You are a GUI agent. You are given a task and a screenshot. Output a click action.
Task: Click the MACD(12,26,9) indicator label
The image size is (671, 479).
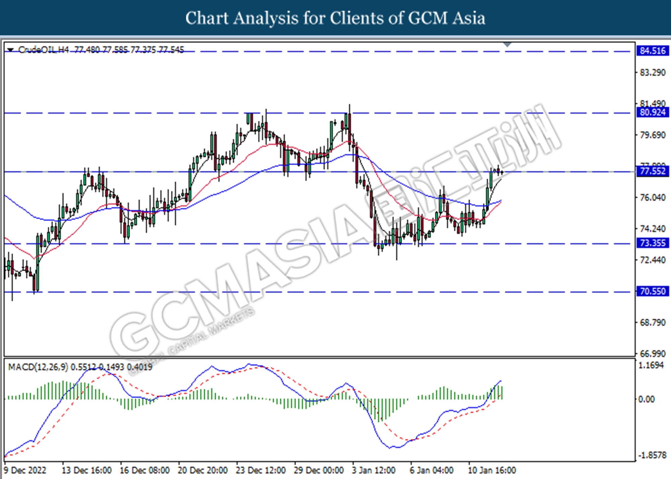(x=80, y=367)
